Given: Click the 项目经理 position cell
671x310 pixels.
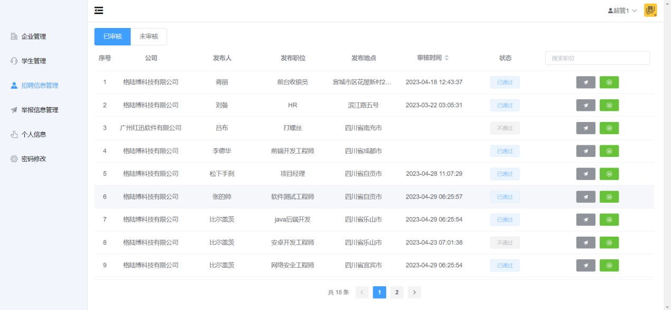Looking at the screenshot, I should click(293, 174).
